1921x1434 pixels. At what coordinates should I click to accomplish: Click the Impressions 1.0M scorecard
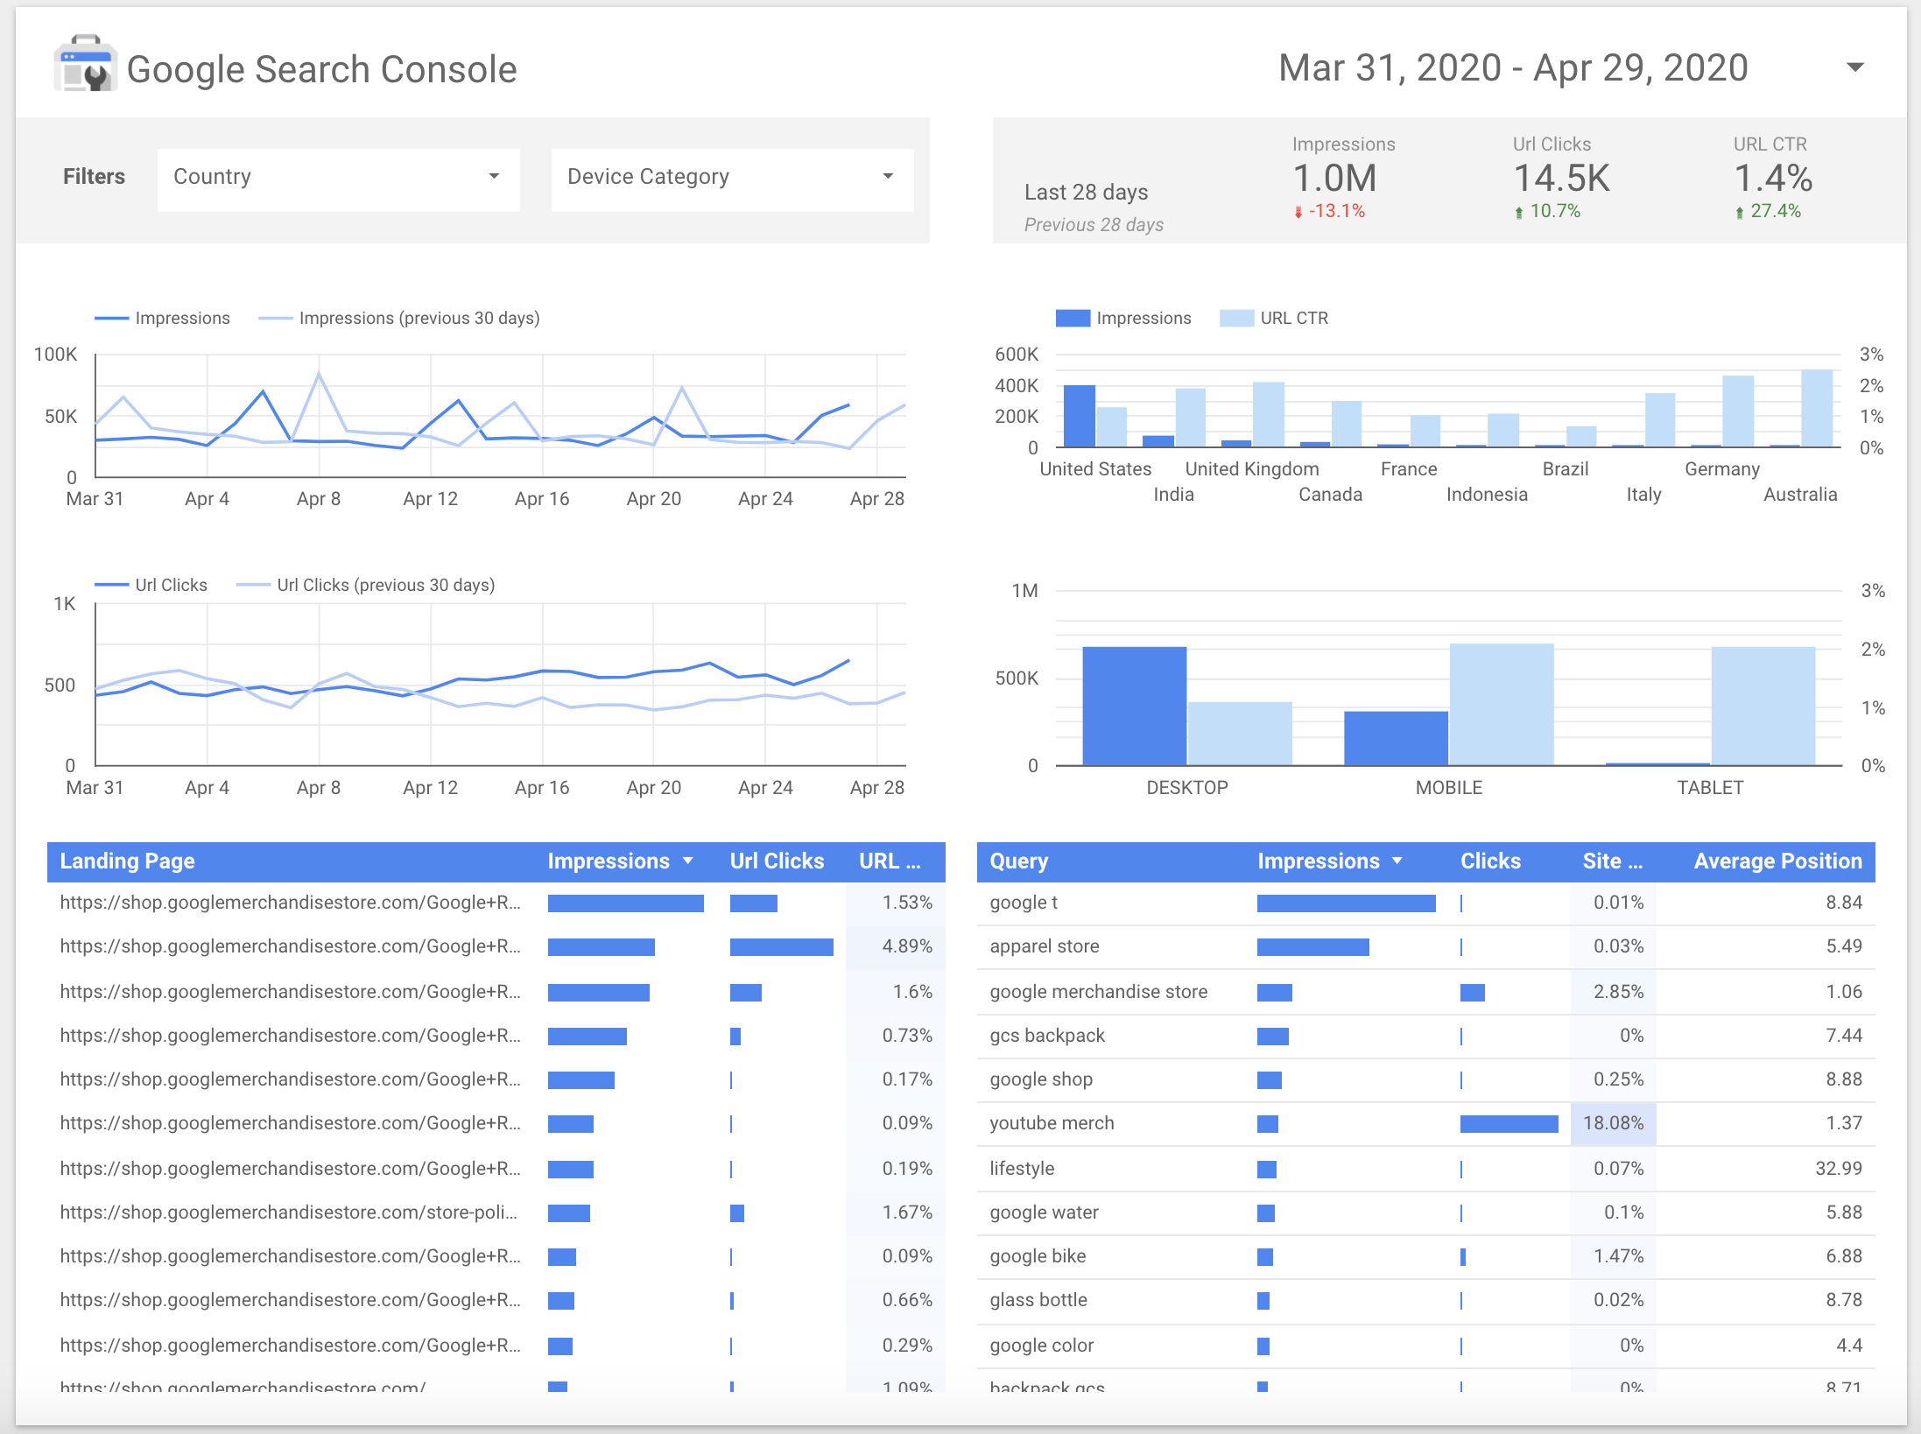coord(1334,177)
